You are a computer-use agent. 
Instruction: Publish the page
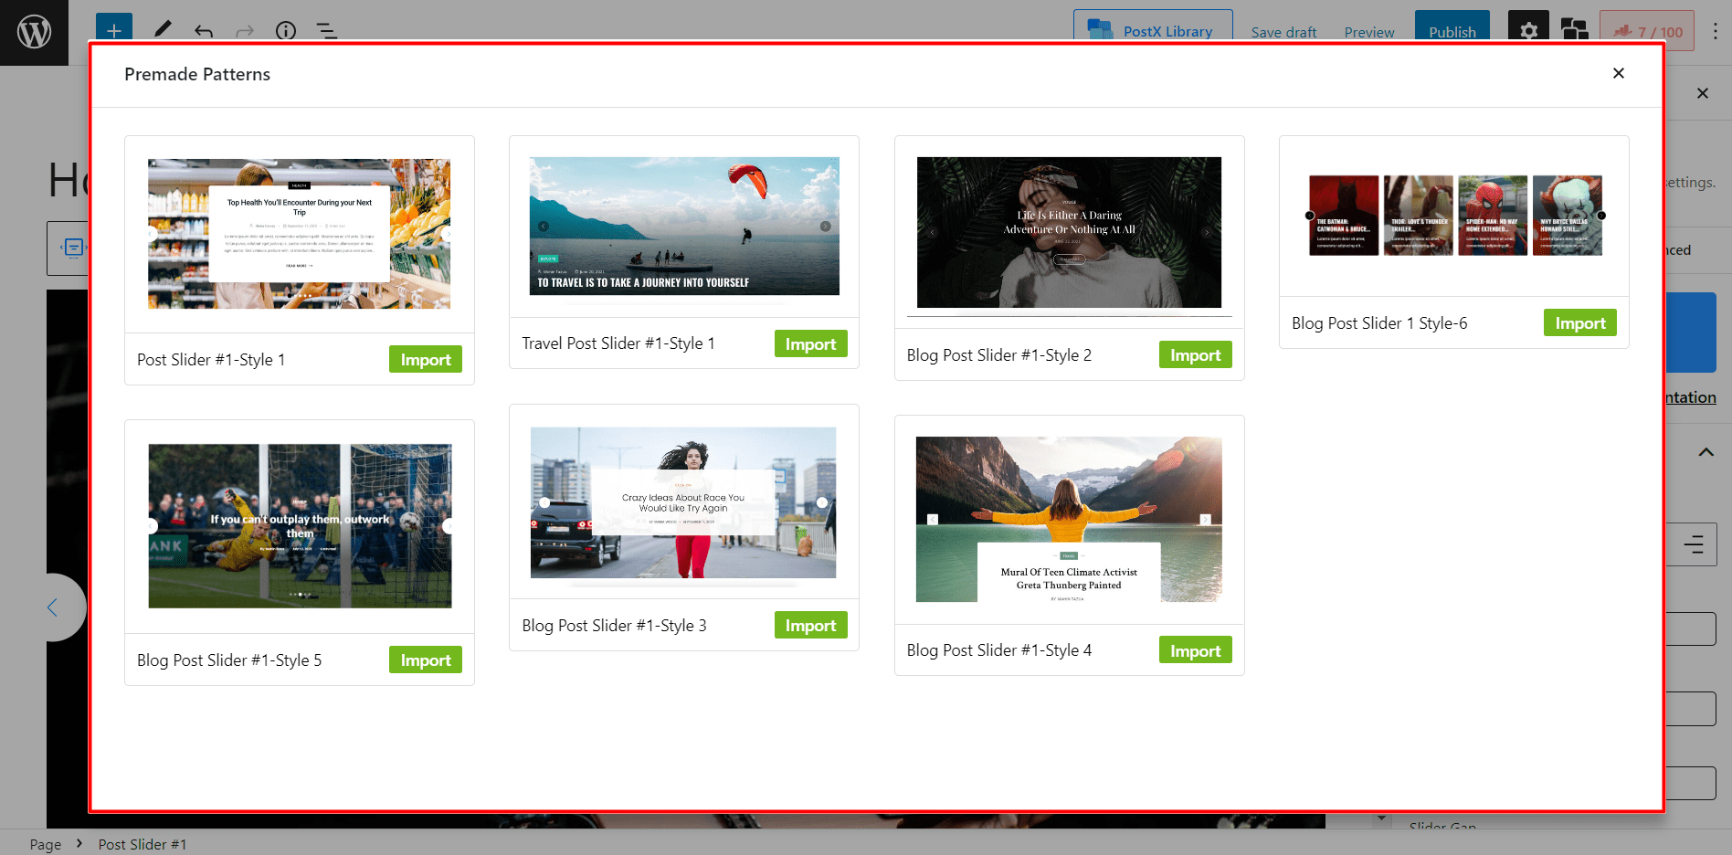coord(1452,30)
